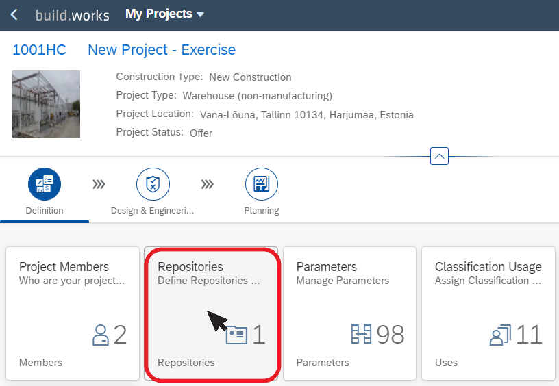The image size is (559, 386).
Task: Open the Repositories tile heading
Action: [190, 267]
